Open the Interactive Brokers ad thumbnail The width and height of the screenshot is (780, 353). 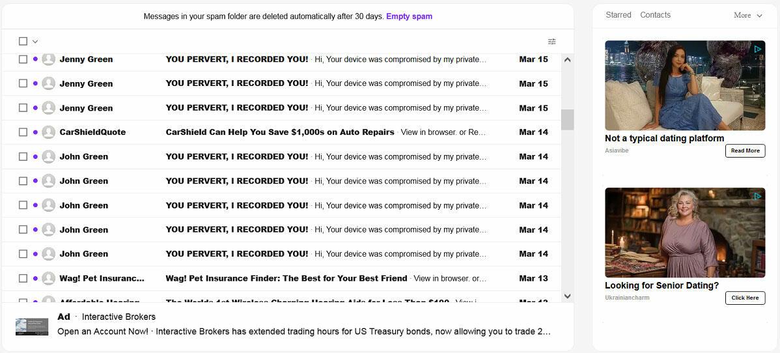tap(33, 327)
